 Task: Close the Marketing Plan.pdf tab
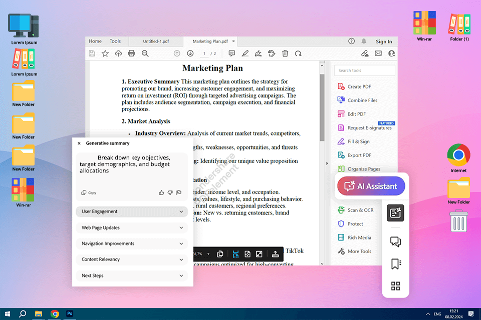[x=233, y=41]
